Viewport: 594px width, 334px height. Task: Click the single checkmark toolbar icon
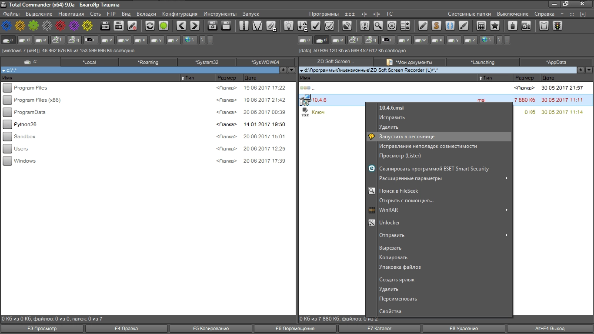[x=316, y=26]
